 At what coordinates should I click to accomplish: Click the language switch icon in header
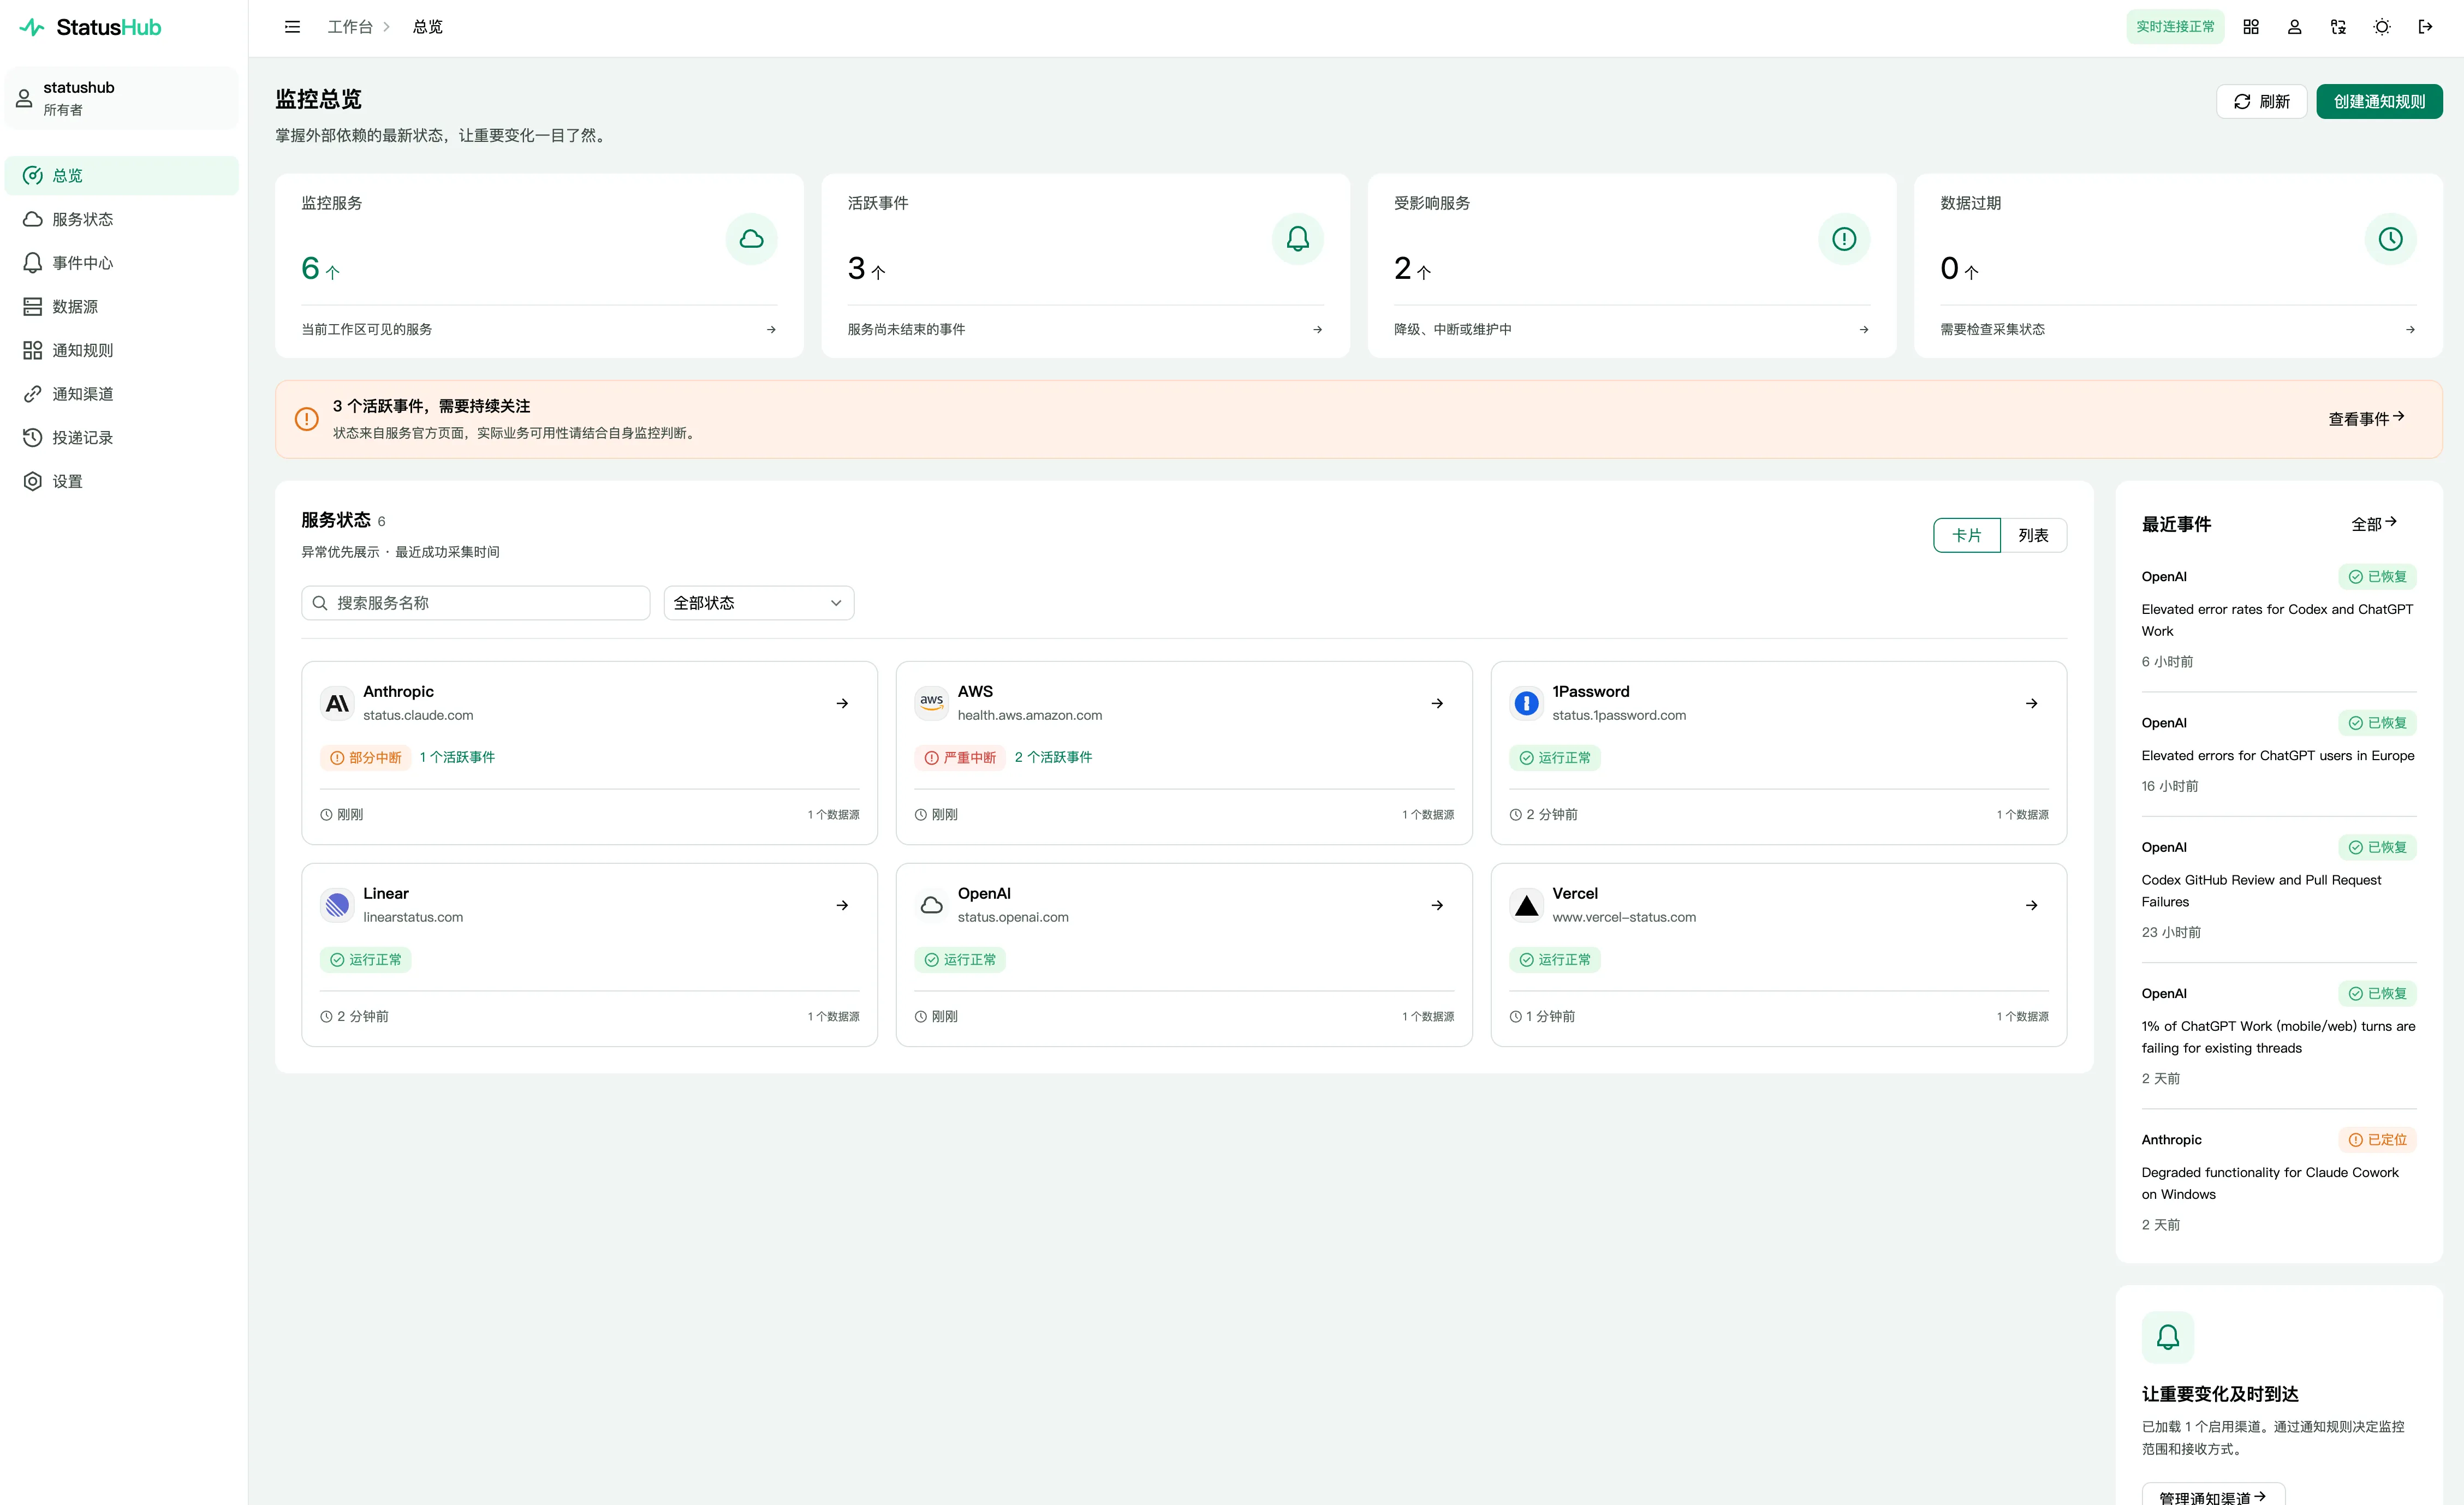click(x=2338, y=27)
